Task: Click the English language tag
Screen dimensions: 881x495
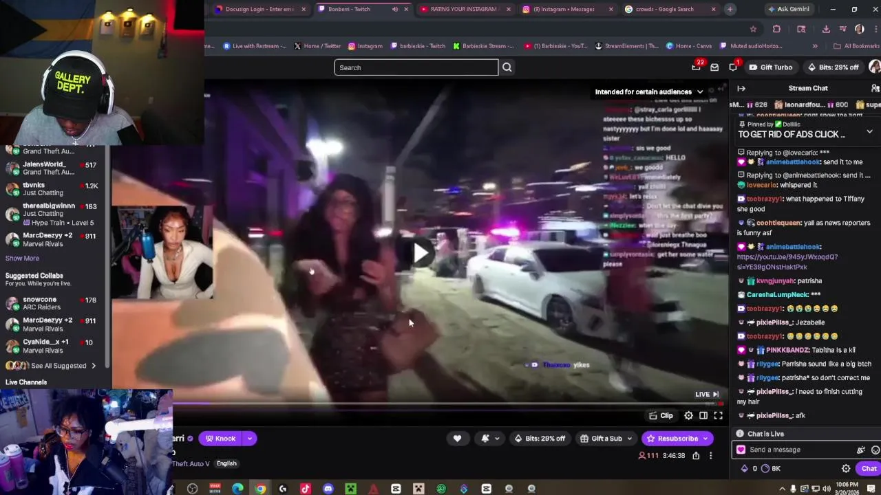Action: (226, 463)
